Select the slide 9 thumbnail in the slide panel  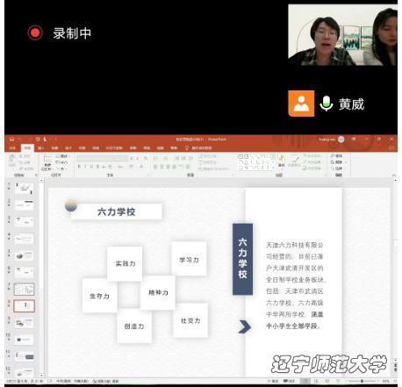25,323
